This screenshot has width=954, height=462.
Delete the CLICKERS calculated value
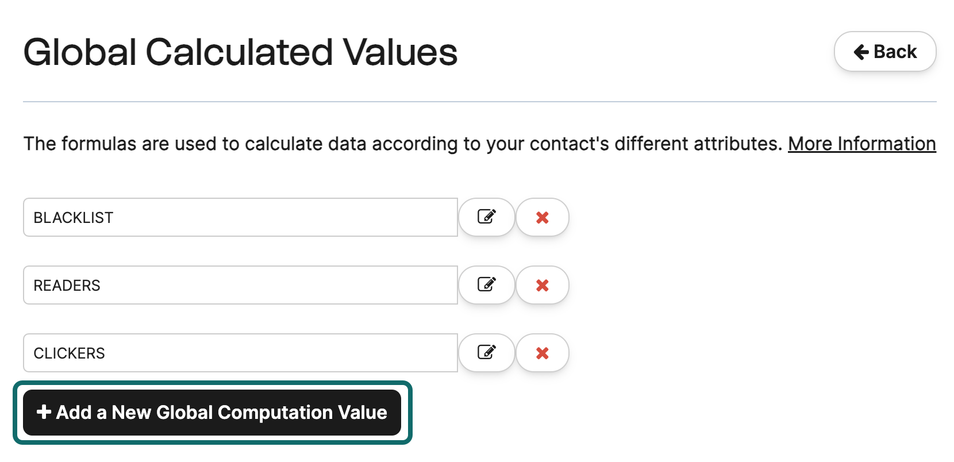(542, 353)
